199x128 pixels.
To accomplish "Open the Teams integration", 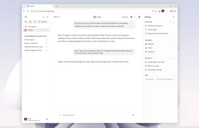I will [149, 48].
